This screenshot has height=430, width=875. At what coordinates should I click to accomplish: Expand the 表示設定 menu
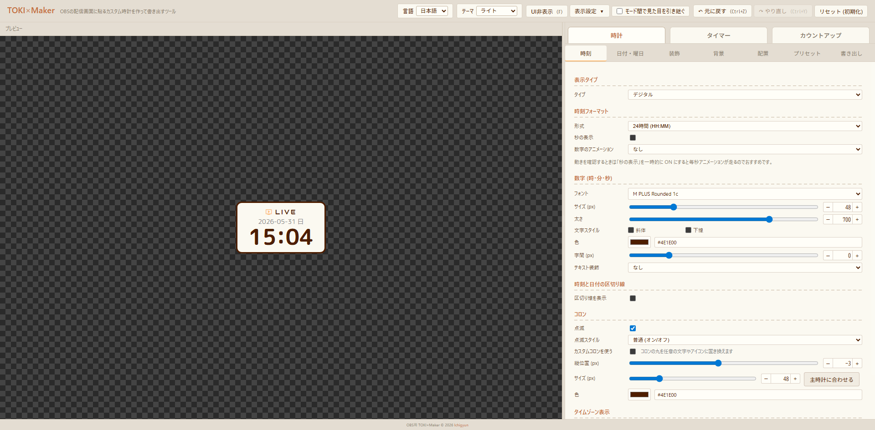click(589, 11)
